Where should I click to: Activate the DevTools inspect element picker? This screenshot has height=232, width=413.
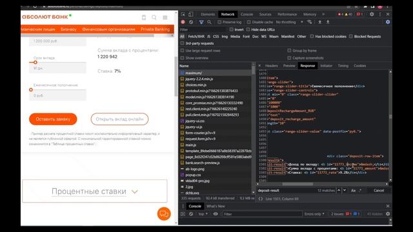(183, 14)
